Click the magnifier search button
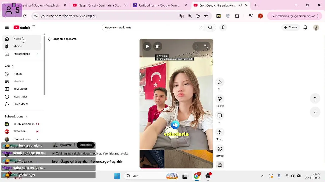Screen dimensions: 325x182 (x=210, y=27)
